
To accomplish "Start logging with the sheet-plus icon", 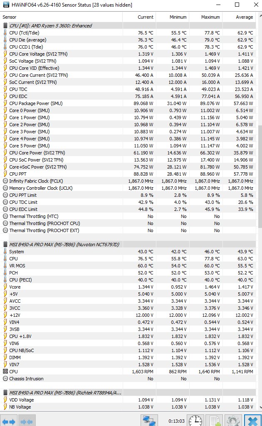I will point(215,421).
